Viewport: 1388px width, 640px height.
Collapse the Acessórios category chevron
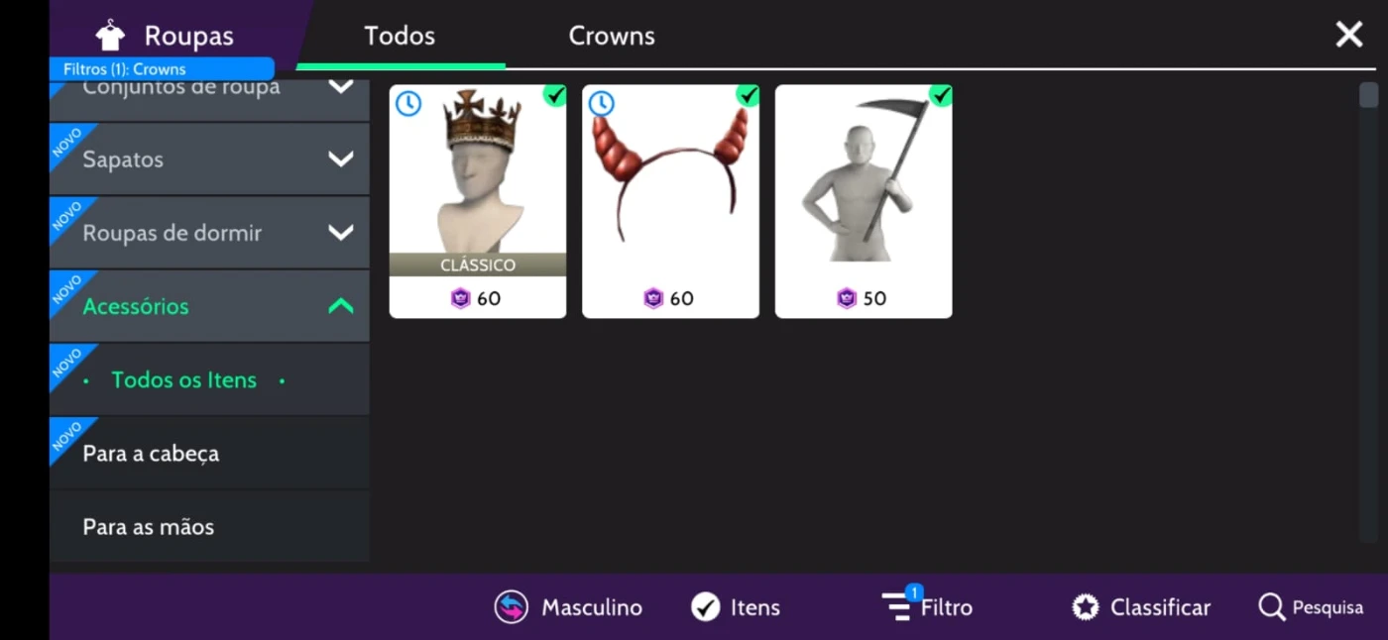341,306
